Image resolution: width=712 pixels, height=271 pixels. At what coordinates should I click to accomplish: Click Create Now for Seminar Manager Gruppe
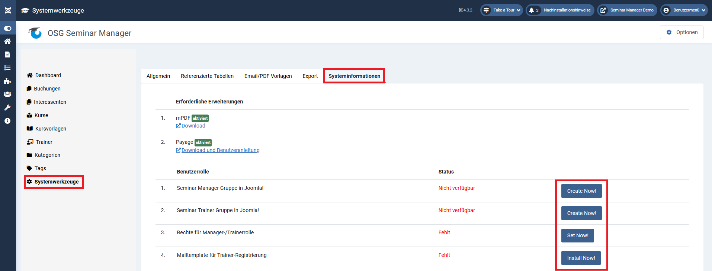pyautogui.click(x=581, y=191)
